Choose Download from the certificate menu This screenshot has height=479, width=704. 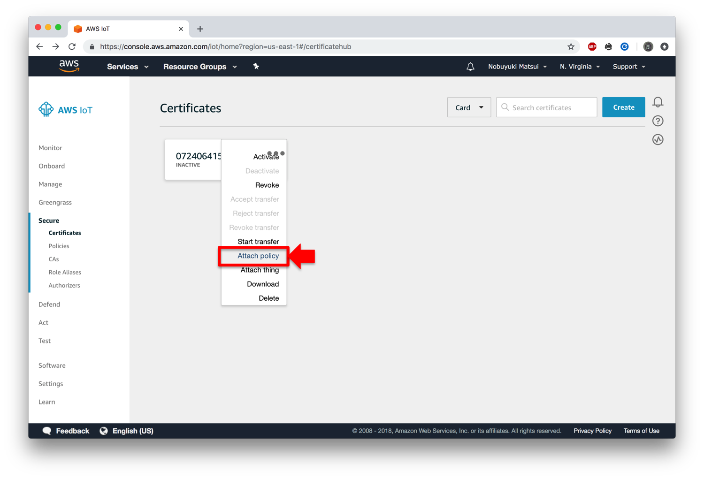262,284
